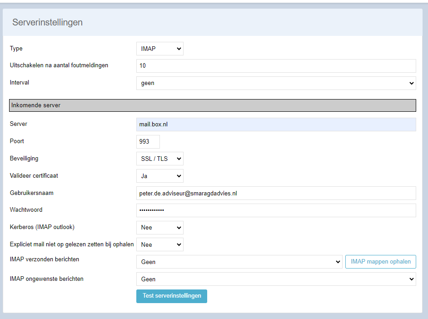Click the Uitschakelen na aantal foutmeldingen label

(59, 65)
